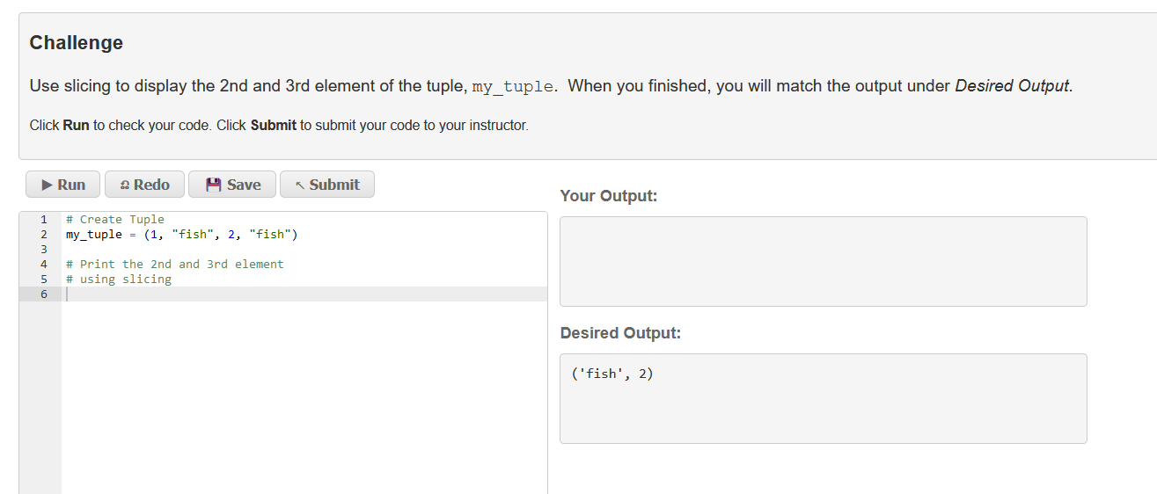The width and height of the screenshot is (1157, 494).
Task: Select line number 1 in the gutter
Action: [43, 220]
